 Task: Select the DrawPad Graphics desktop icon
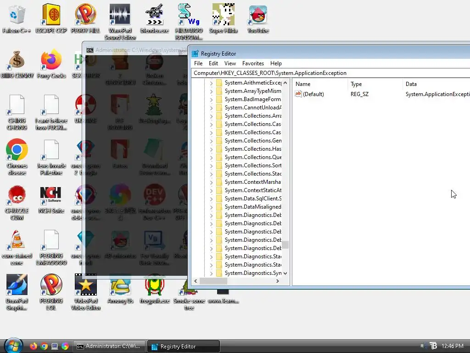(17, 292)
